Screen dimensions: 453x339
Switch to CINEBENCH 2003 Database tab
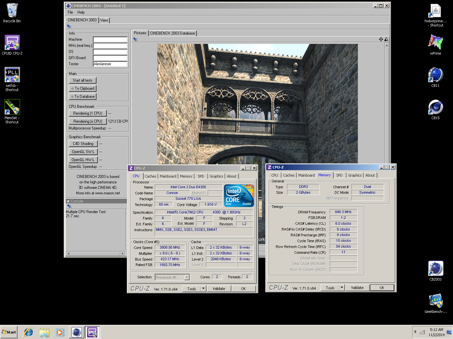tap(172, 33)
